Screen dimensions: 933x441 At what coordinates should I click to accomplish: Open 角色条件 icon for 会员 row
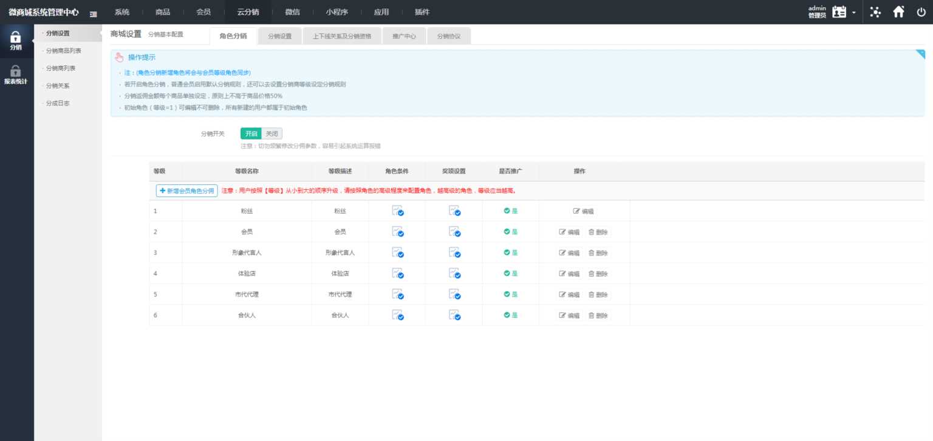coord(398,232)
